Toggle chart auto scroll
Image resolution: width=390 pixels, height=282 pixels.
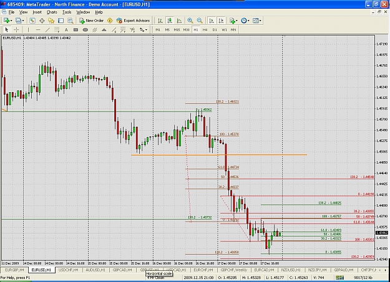[x=212, y=21]
